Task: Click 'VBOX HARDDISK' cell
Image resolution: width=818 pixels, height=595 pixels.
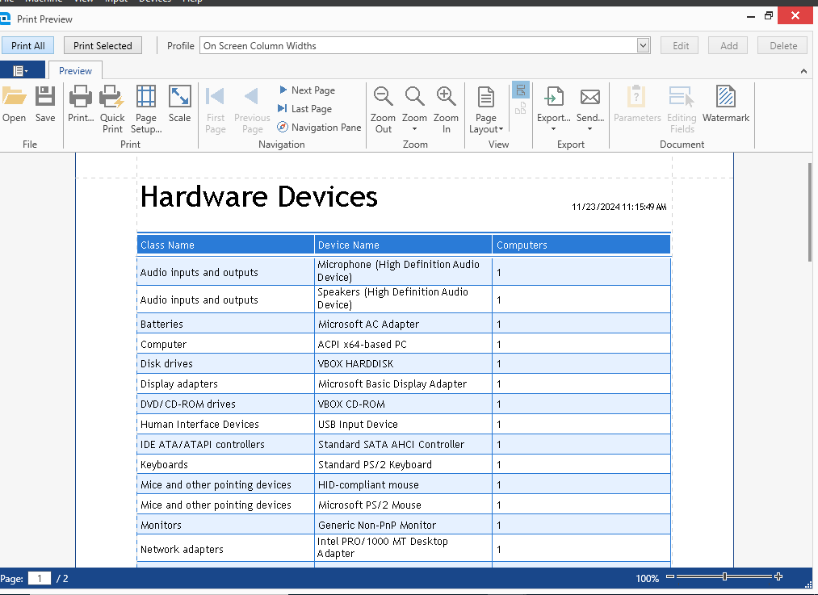Action: [x=403, y=363]
